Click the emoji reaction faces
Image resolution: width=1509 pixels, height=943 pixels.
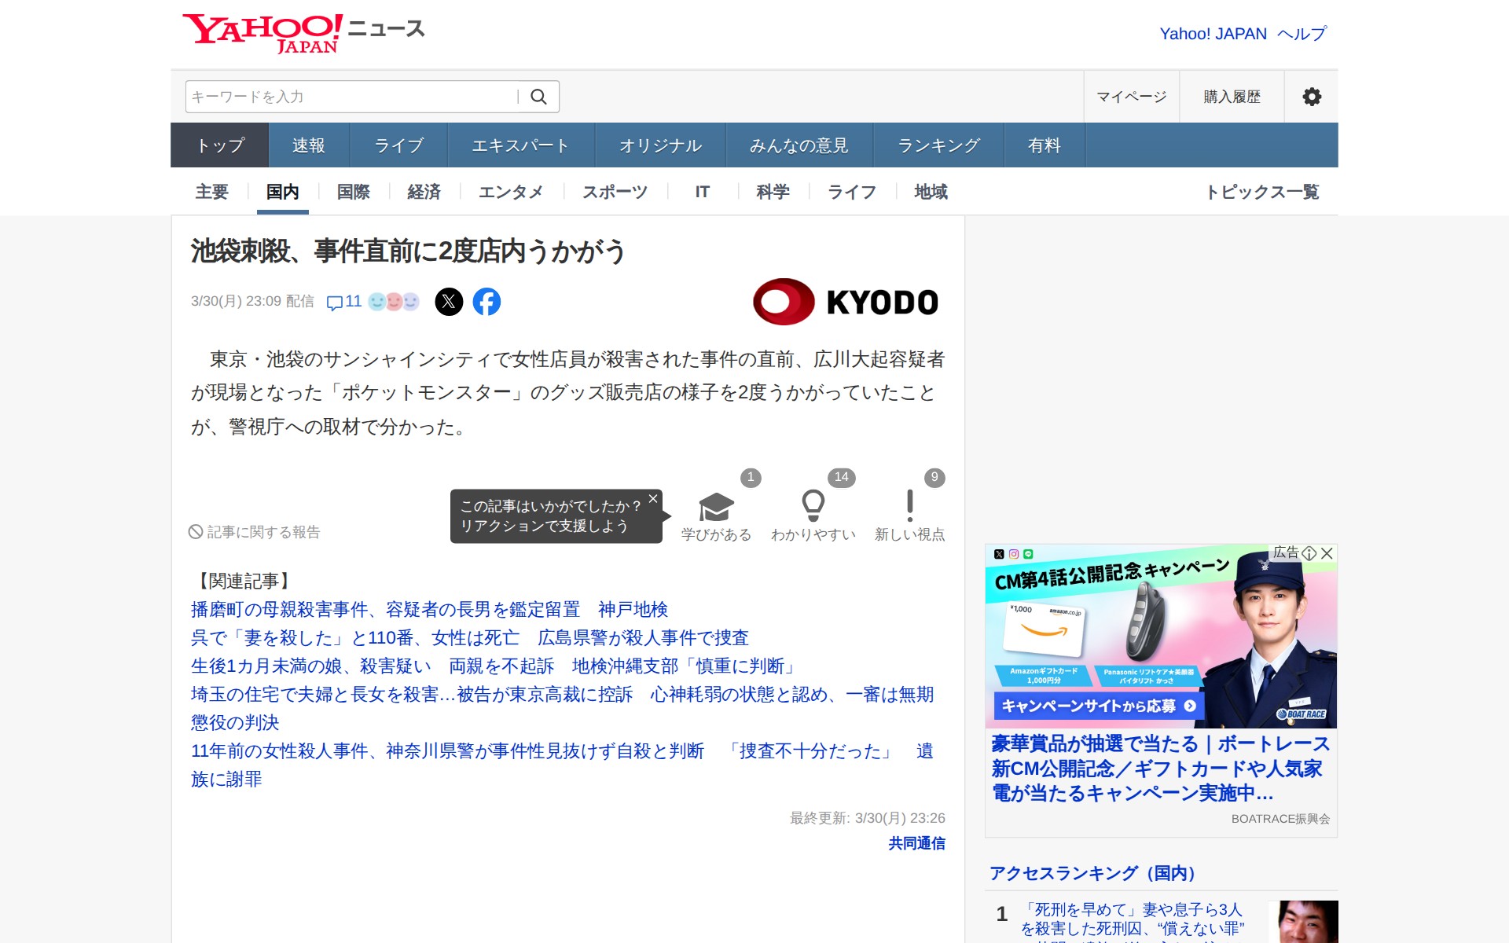pyautogui.click(x=394, y=302)
